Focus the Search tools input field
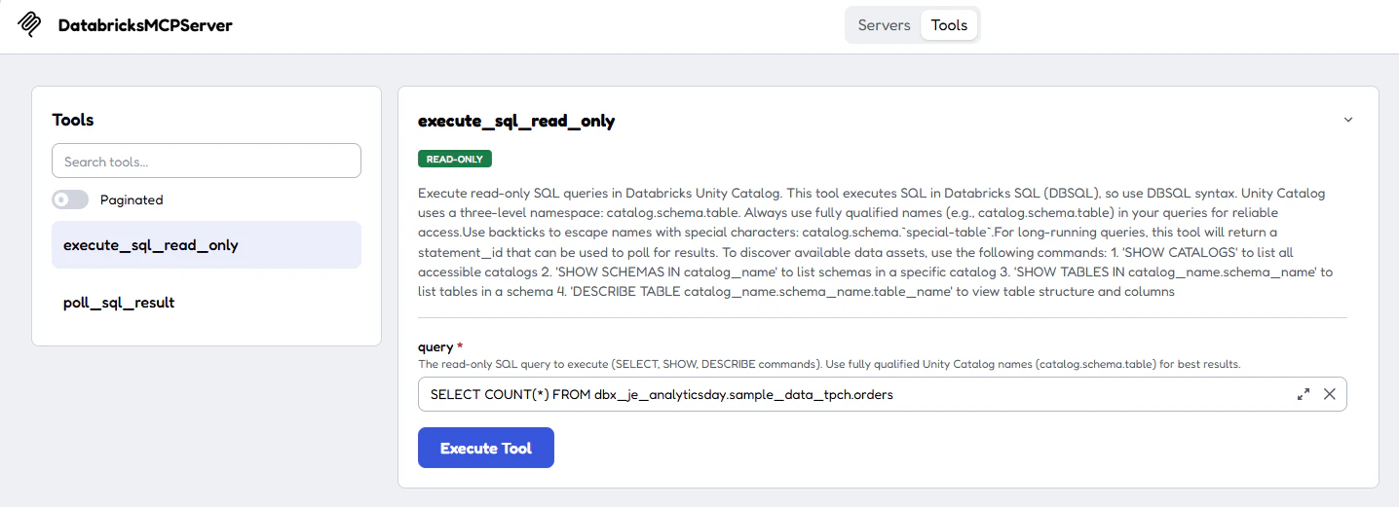 (x=207, y=162)
